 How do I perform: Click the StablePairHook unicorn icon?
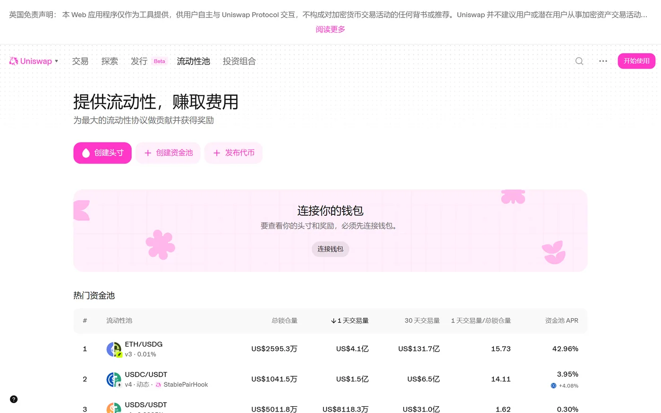coord(158,385)
